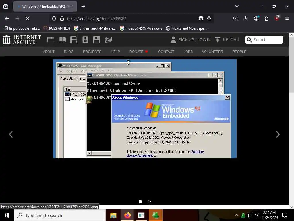Screen dimensions: 294x221
Task: Open a new tab with the plus button
Action: point(83,7)
